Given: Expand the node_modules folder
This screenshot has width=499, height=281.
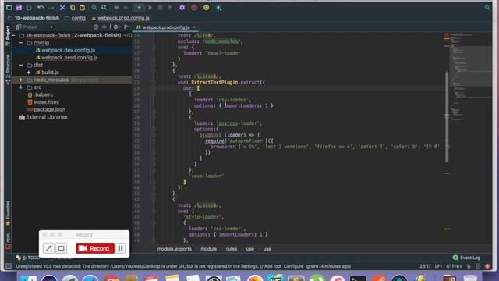Looking at the screenshot, I should coord(21,80).
